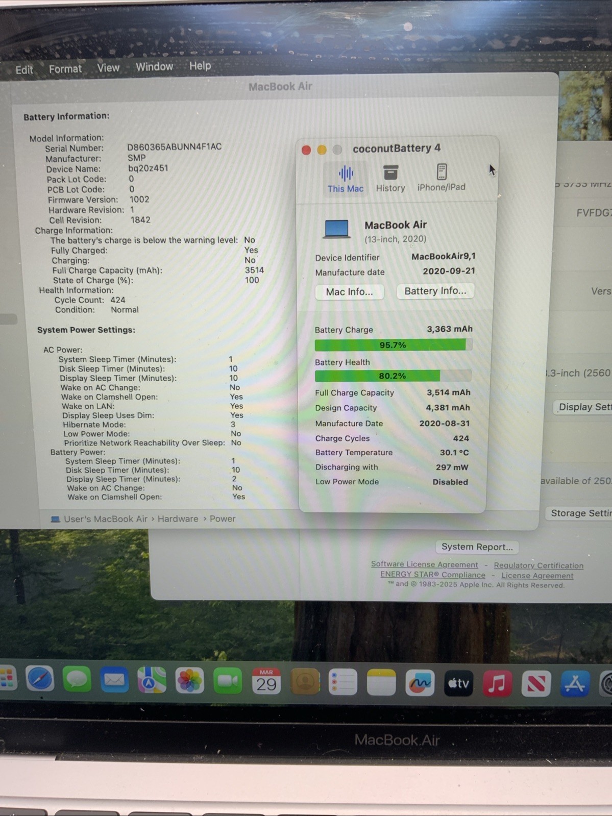The image size is (612, 816).
Task: Open Photos app in the Dock
Action: [189, 681]
